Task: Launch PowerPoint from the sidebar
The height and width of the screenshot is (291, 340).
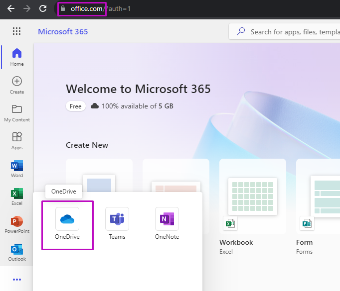Action: pos(17,224)
